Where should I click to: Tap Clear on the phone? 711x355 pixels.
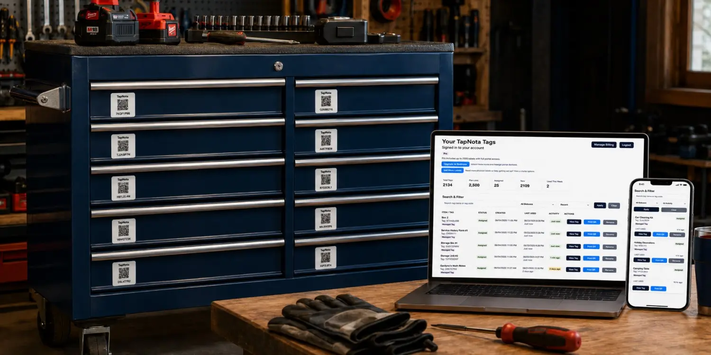pyautogui.click(x=674, y=210)
